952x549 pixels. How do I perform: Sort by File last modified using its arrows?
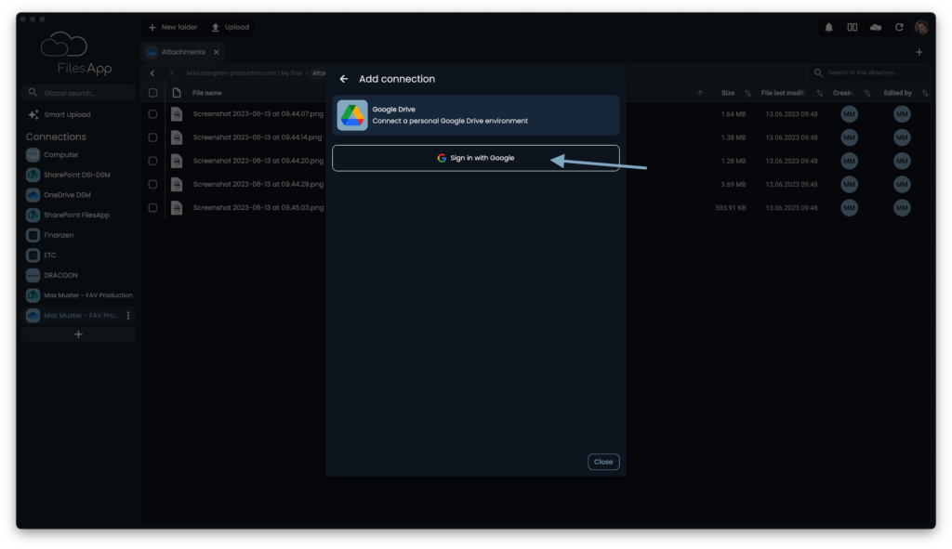[820, 93]
